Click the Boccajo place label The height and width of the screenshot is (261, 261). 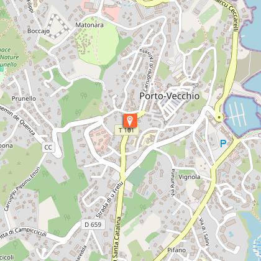[x=39, y=31]
